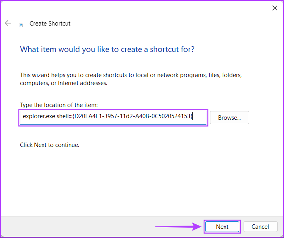Click the purple arrow pointing to Next
The width and height of the screenshot is (284, 238).
pyautogui.click(x=178, y=227)
